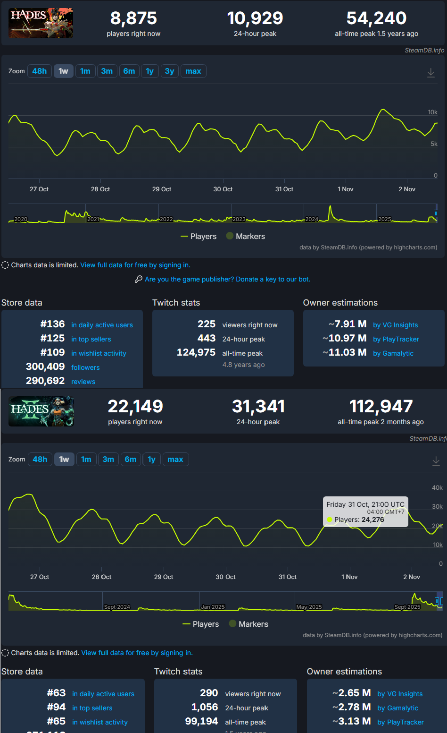Image resolution: width=447 pixels, height=733 pixels.
Task: Click the key icon beside publisher donate link
Action: pos(139,279)
